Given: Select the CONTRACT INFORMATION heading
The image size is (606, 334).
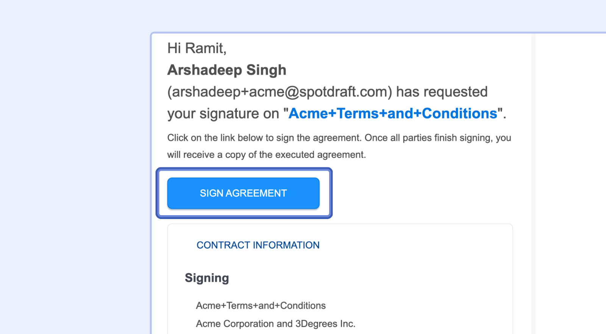Looking at the screenshot, I should tap(258, 245).
